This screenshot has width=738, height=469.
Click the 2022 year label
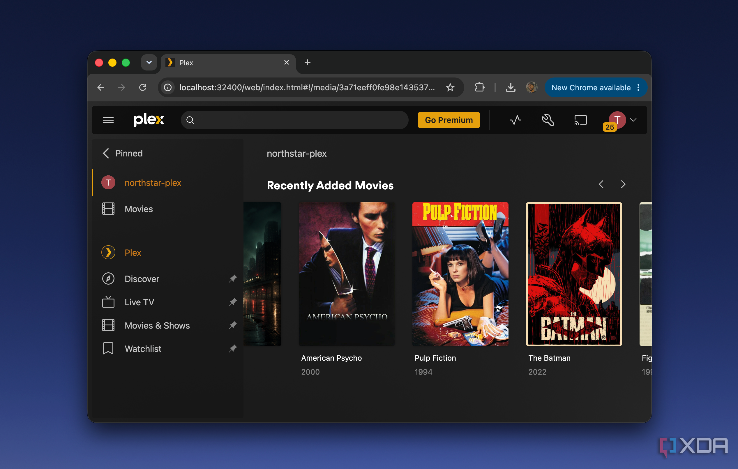[x=537, y=372]
